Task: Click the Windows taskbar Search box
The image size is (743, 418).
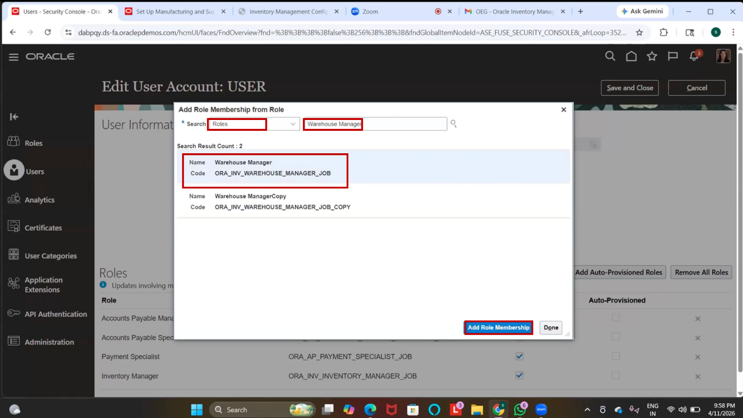Action: [x=262, y=409]
